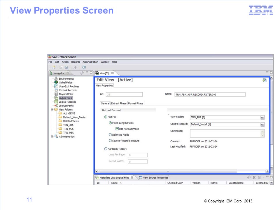
Task: Click the Metadata List export icon
Action: coord(260,178)
